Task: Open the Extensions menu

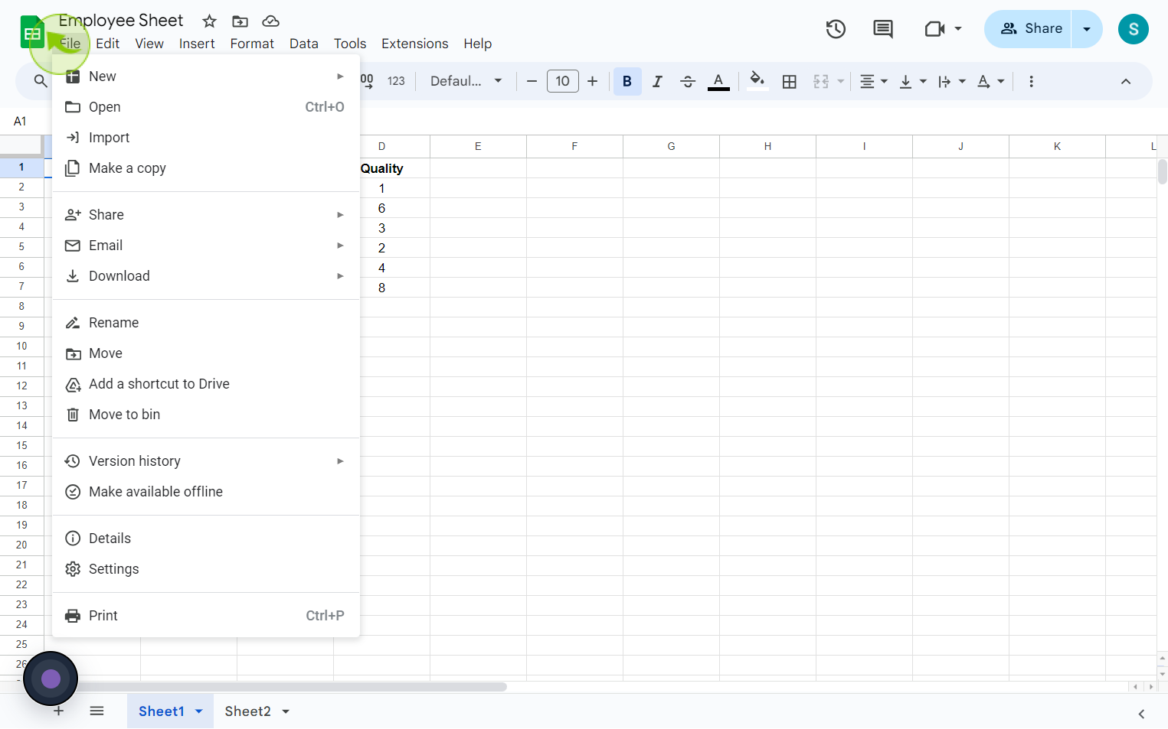Action: click(x=415, y=44)
